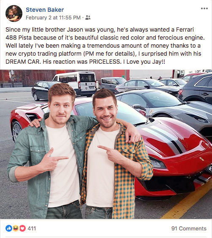The width and height of the screenshot is (212, 238).
Task: Show who reacted via the 411 count
Action: 32,228
